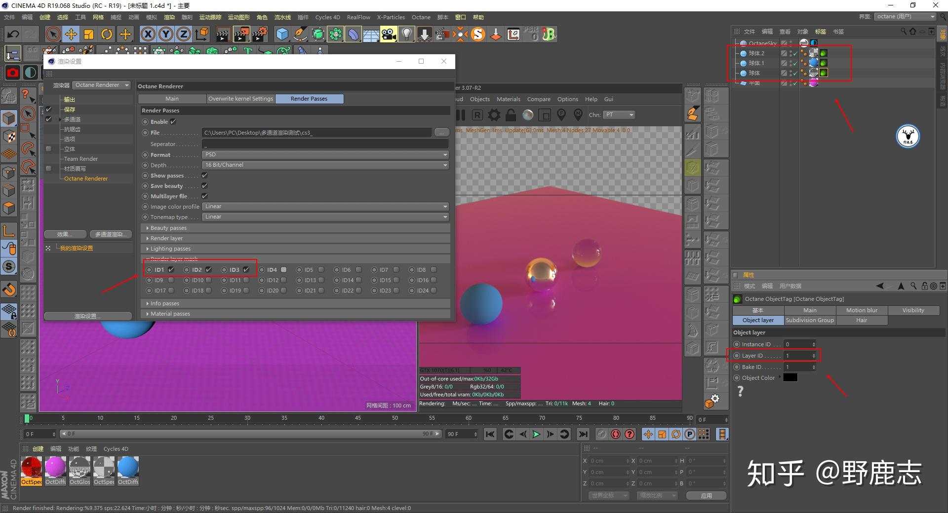Screen dimensions: 948x513
Task: Click the cube primitive object icon
Action: [x=282, y=34]
